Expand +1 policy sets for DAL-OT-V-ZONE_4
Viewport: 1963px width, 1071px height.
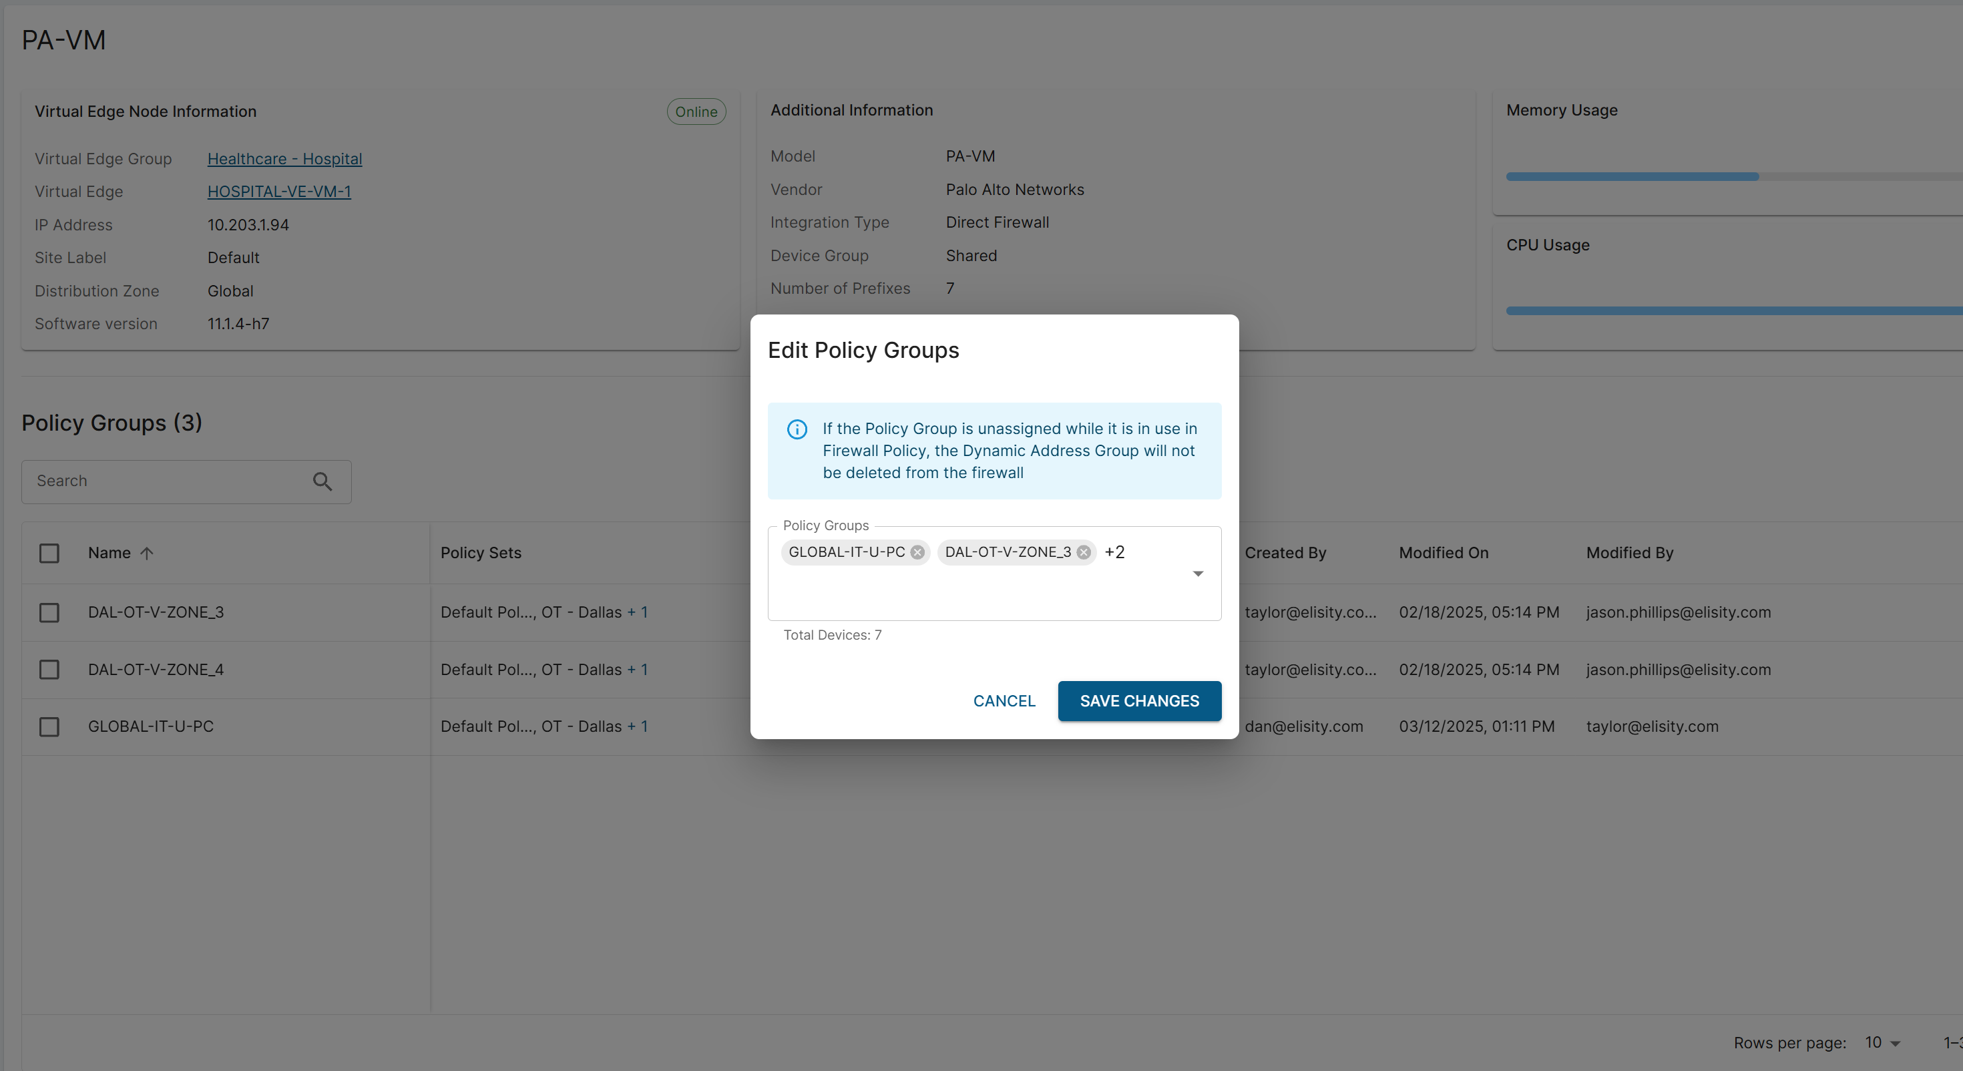point(637,670)
